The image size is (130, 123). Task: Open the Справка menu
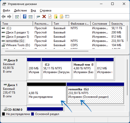(46, 10)
